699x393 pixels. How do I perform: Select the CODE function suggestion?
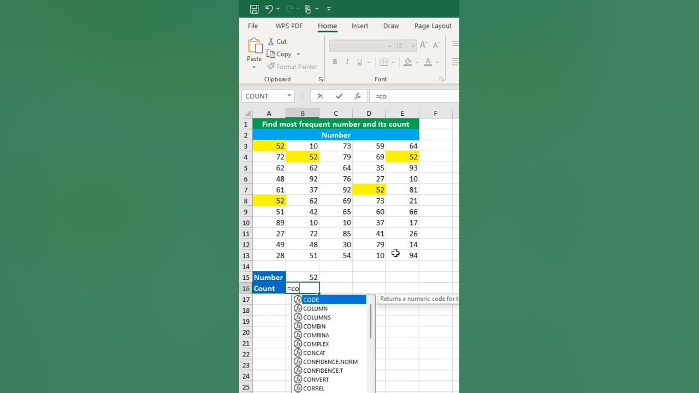(329, 300)
